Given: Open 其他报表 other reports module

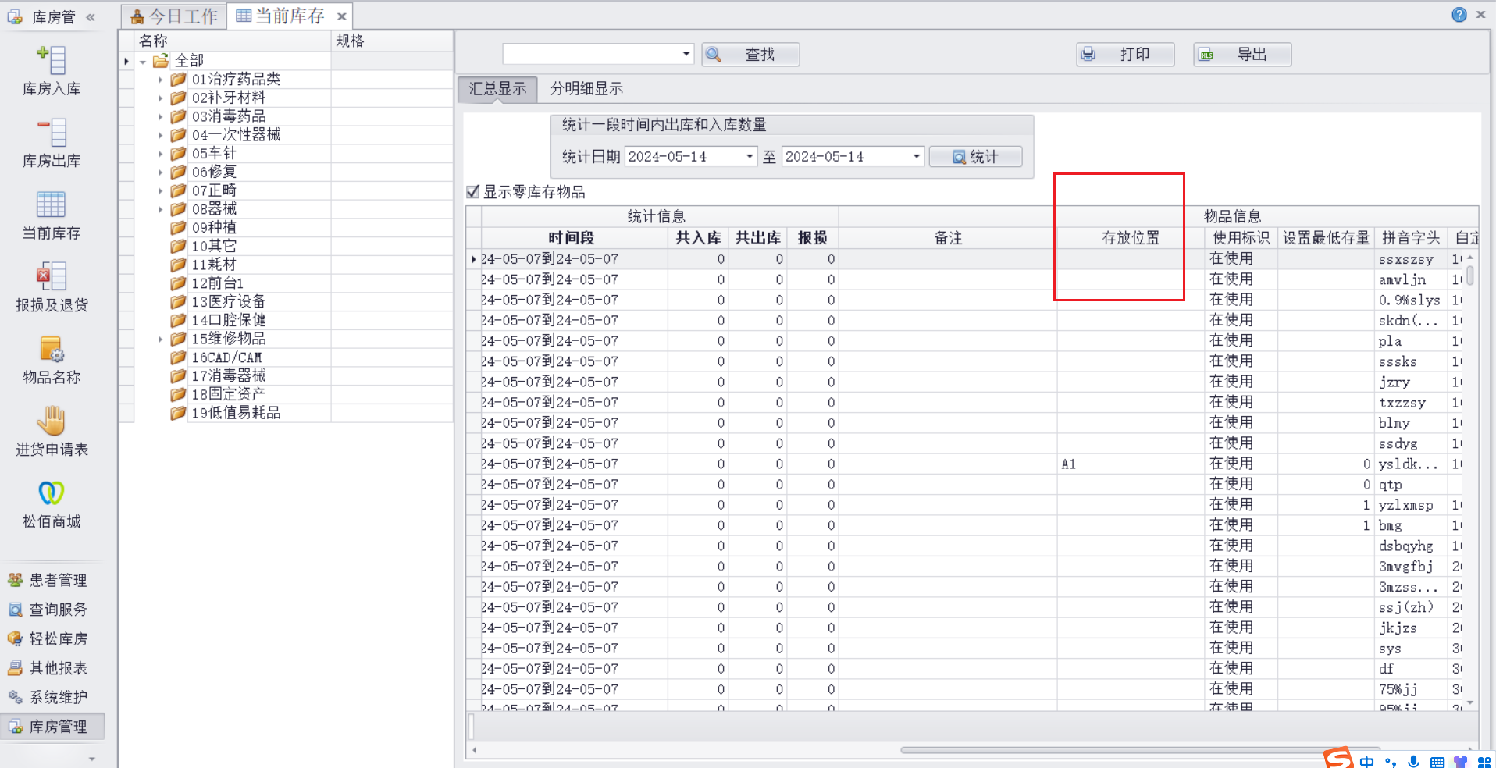Looking at the screenshot, I should pos(48,668).
